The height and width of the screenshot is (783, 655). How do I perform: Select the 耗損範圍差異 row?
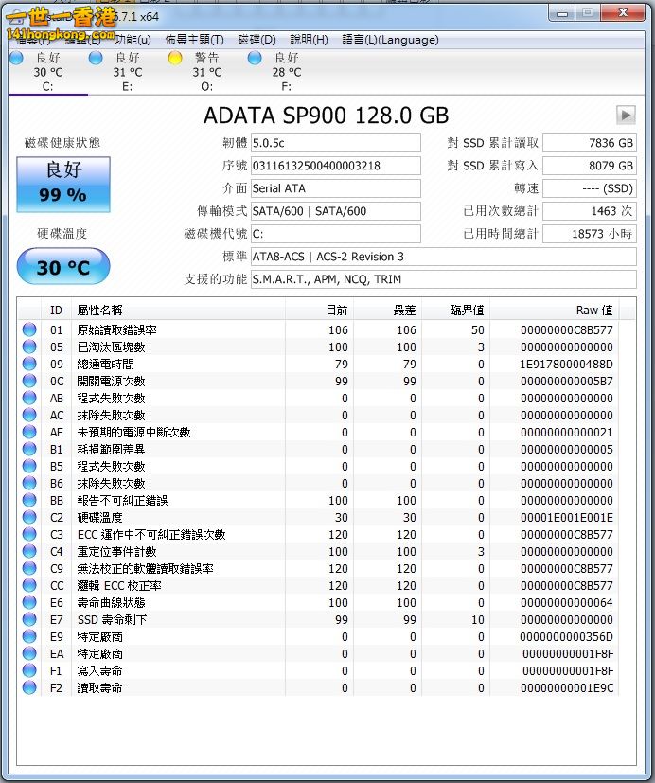pos(319,449)
